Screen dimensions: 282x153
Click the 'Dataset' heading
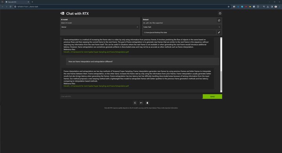[x=146, y=20]
